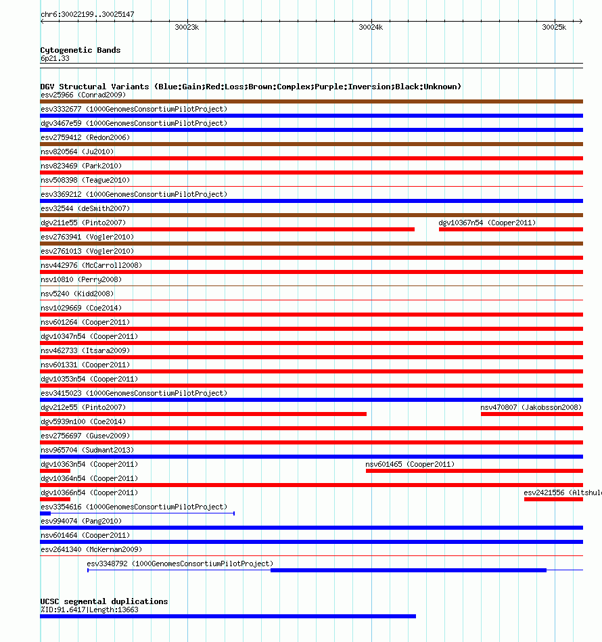602x642 pixels.
Task: Select dgv211e55 (Pinto2007) label
Action: 83,223
